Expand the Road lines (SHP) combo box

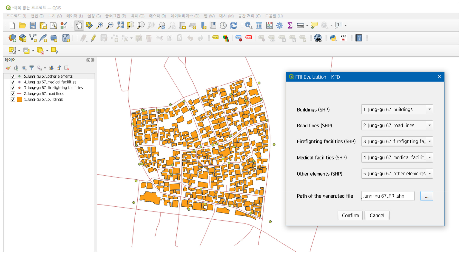coord(397,126)
